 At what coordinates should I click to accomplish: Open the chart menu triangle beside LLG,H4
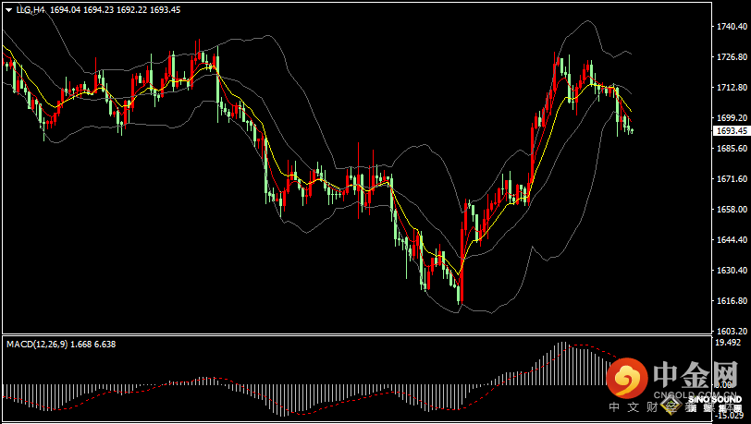[x=9, y=10]
